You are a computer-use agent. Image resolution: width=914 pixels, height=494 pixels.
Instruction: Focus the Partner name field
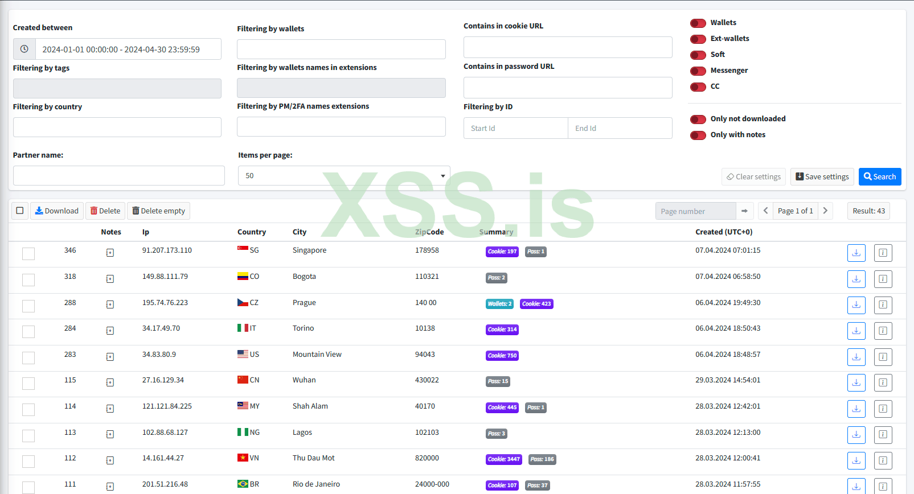tap(119, 175)
